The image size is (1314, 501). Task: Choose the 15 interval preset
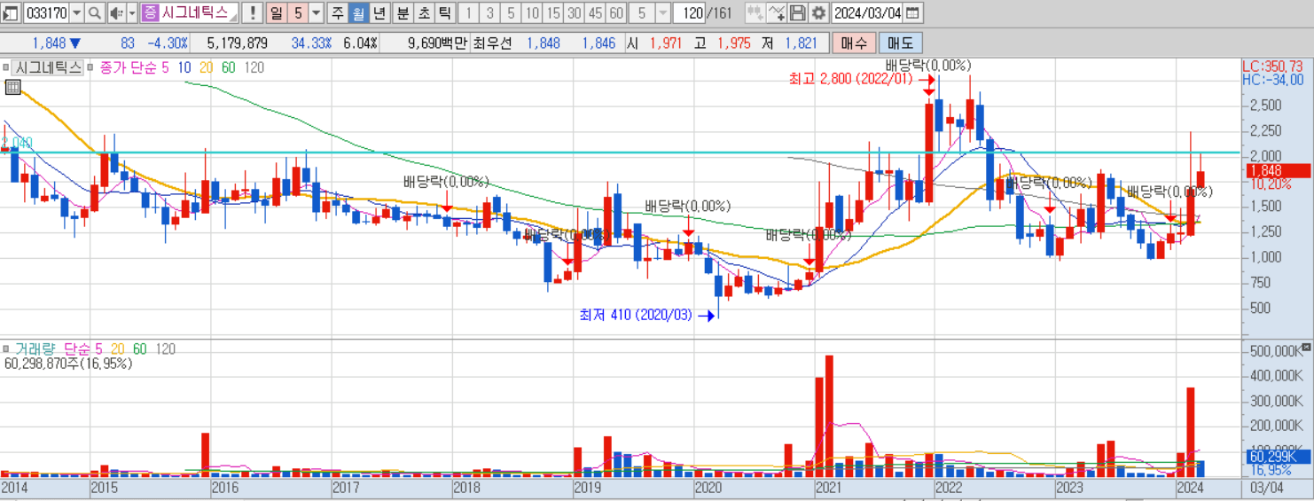[551, 12]
